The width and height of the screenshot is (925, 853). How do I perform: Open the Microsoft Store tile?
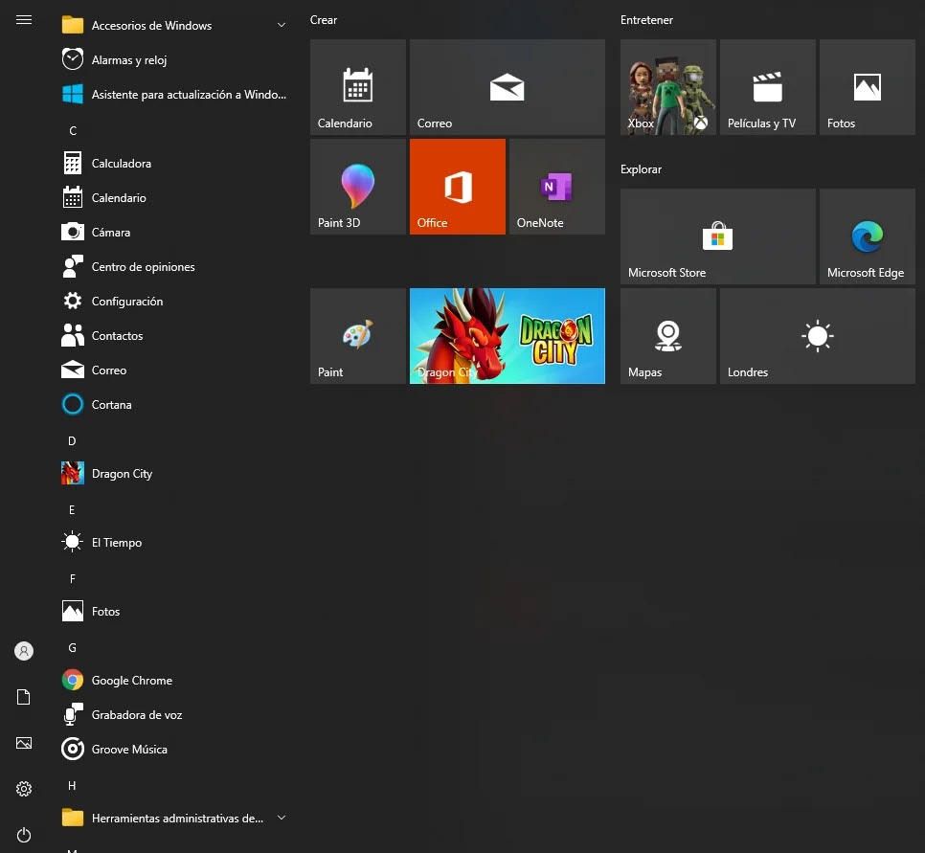click(x=718, y=236)
